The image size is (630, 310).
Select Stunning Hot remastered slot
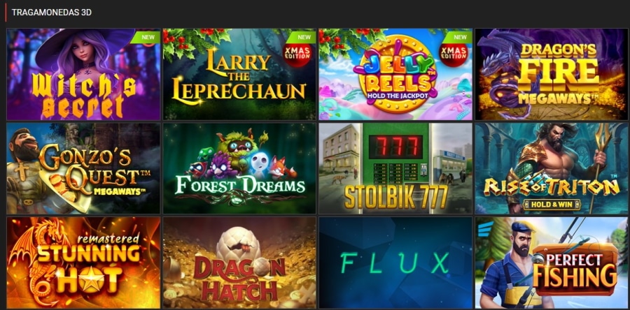pos(83,263)
